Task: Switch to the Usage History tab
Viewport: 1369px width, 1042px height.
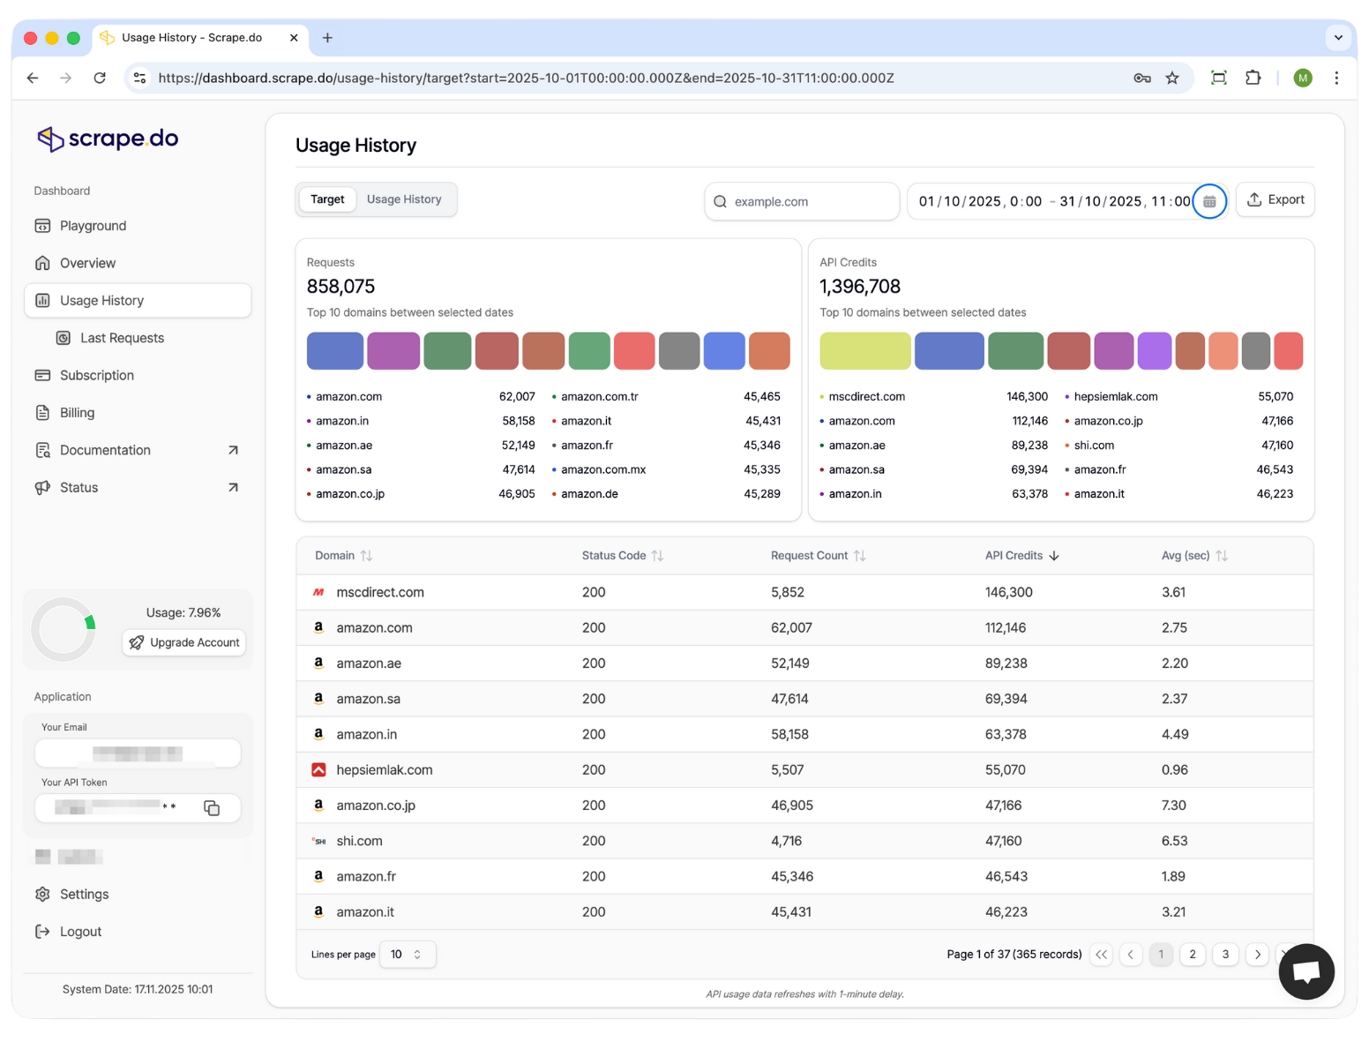Action: click(x=404, y=199)
